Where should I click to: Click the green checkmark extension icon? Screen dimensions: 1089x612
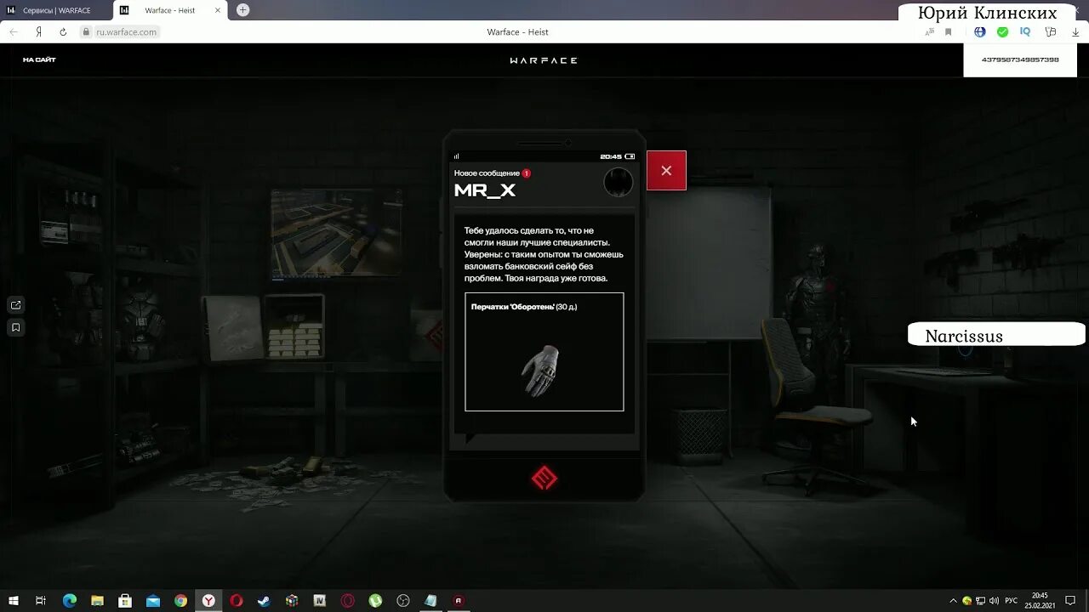[1003, 31]
